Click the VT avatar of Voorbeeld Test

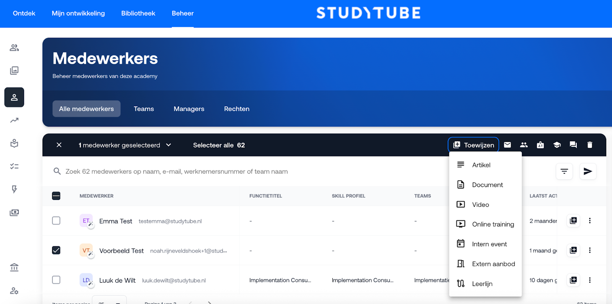tap(86, 250)
